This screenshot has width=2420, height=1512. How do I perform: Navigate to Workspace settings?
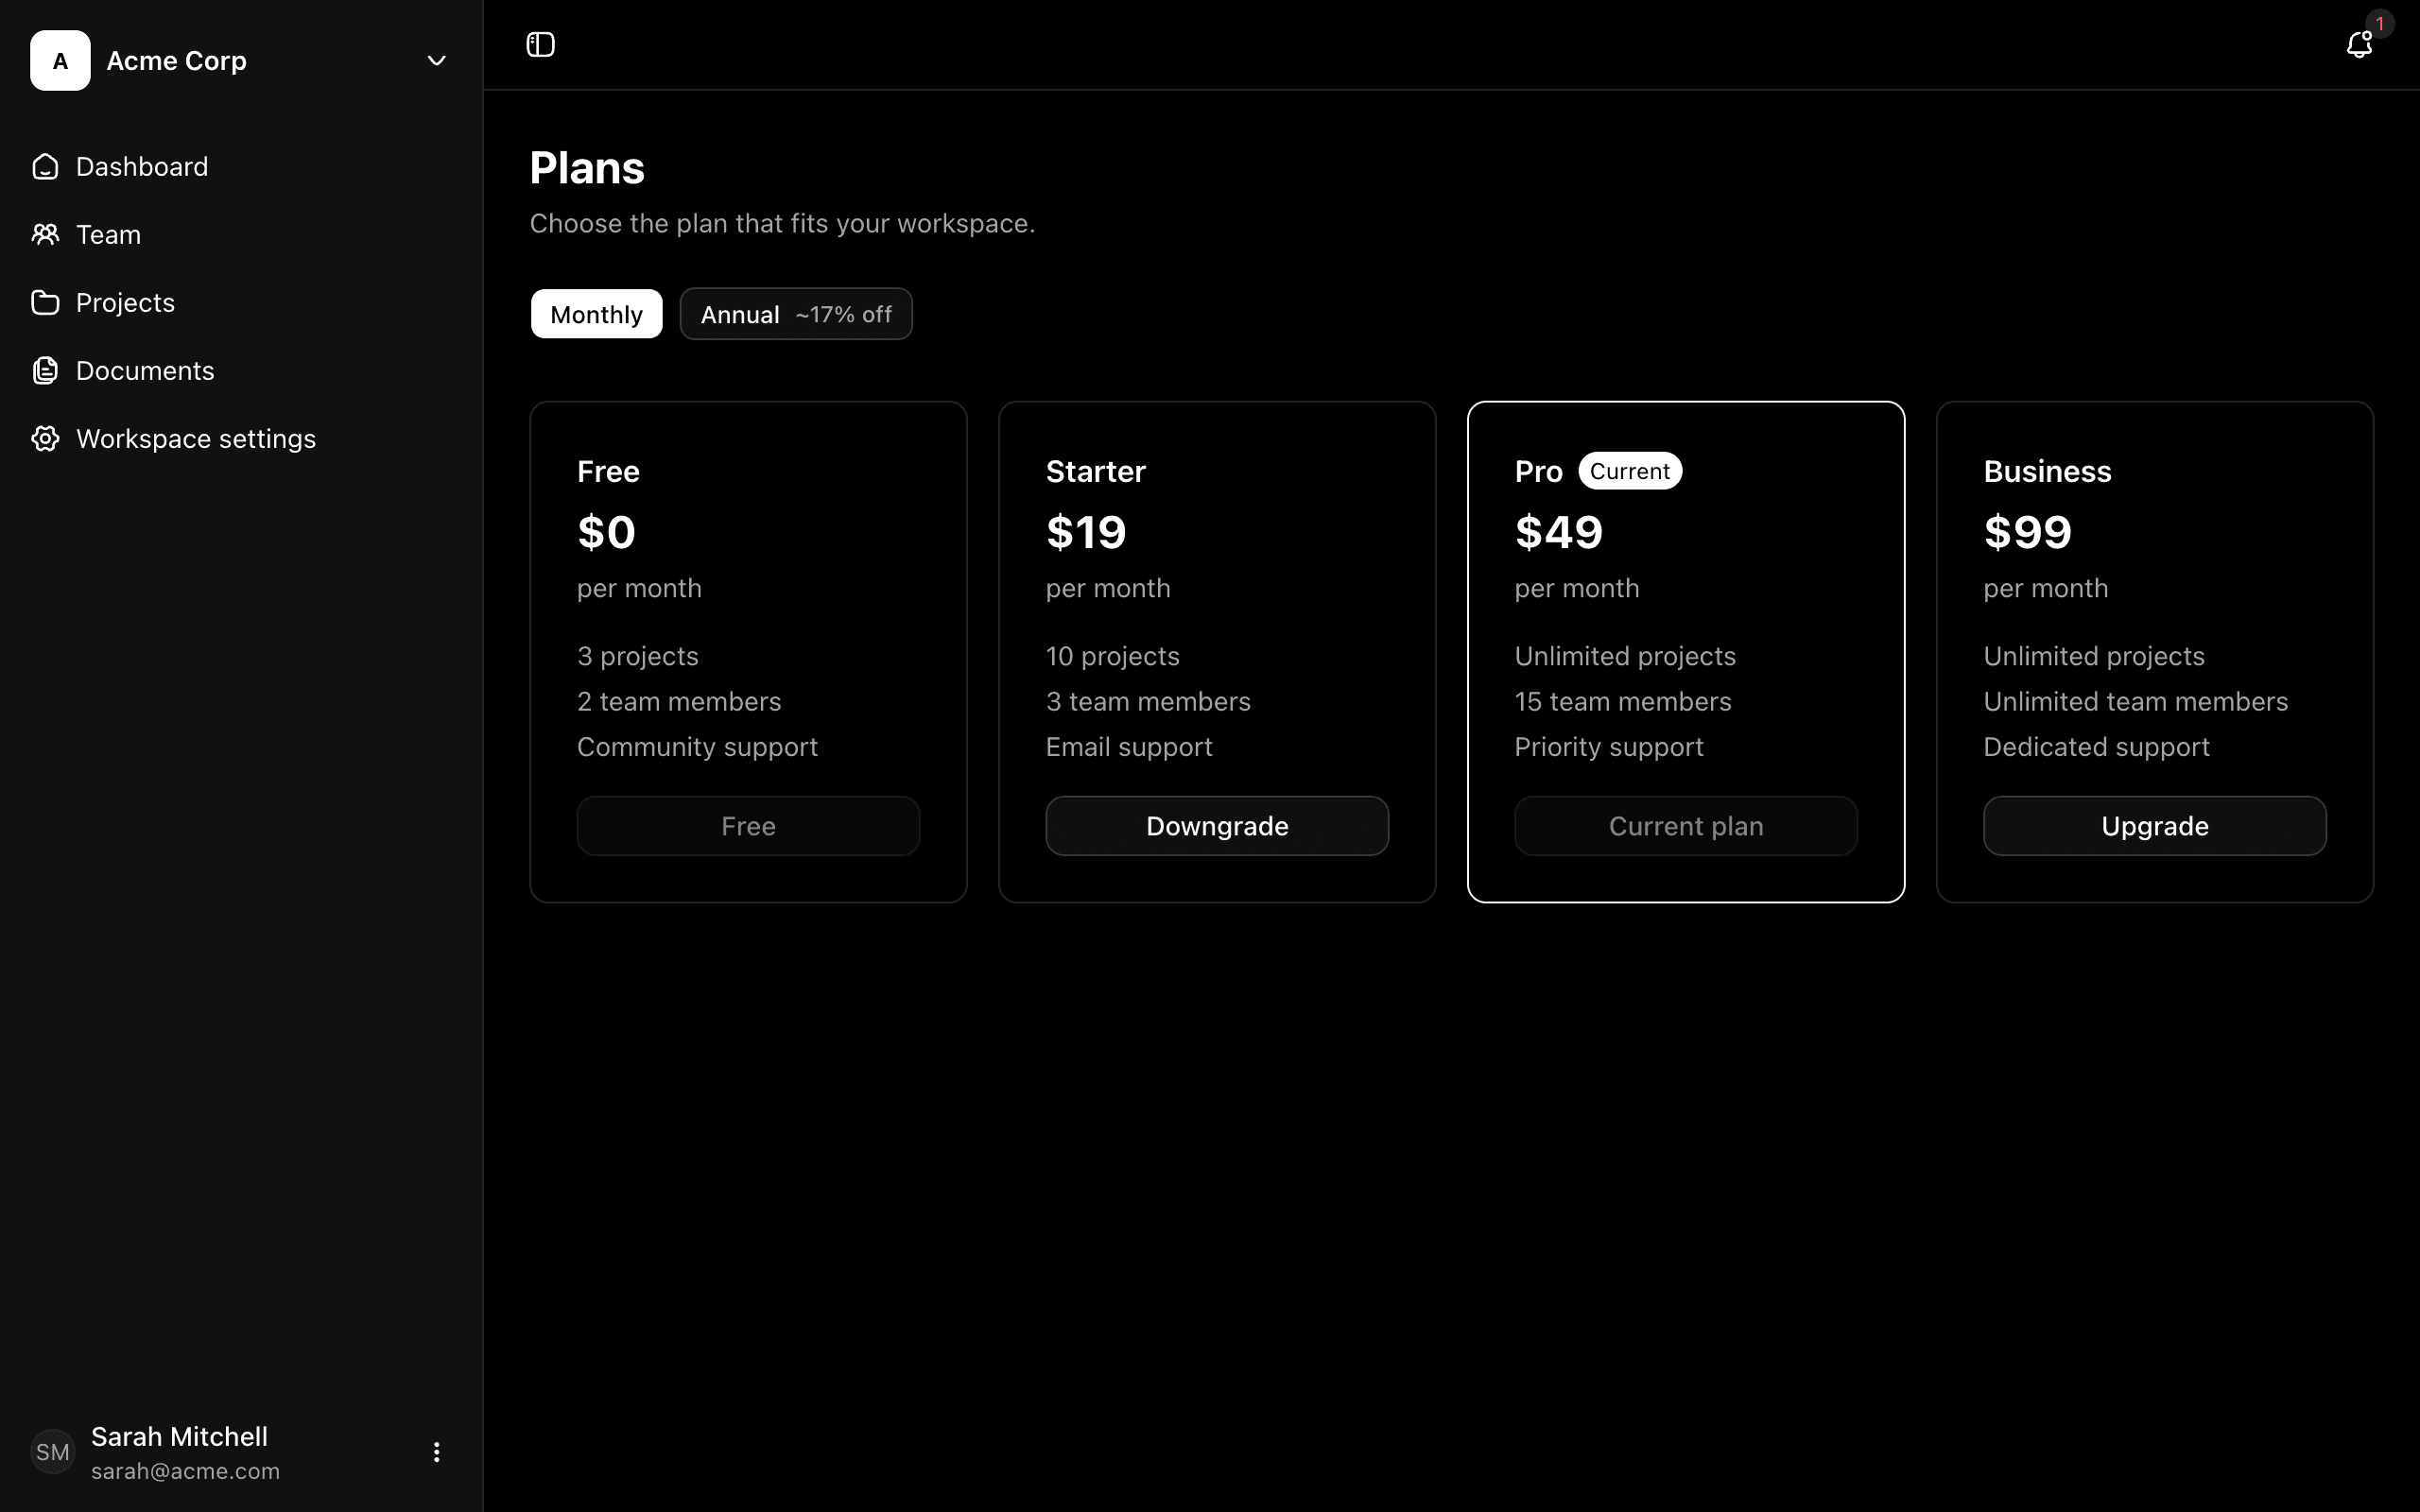(x=194, y=438)
